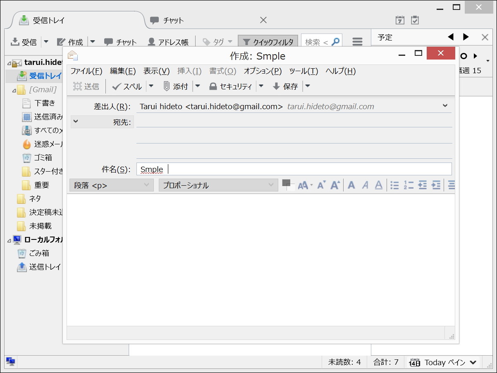Open the 受信 dropdown arrow
This screenshot has width=497, height=373.
(45, 42)
